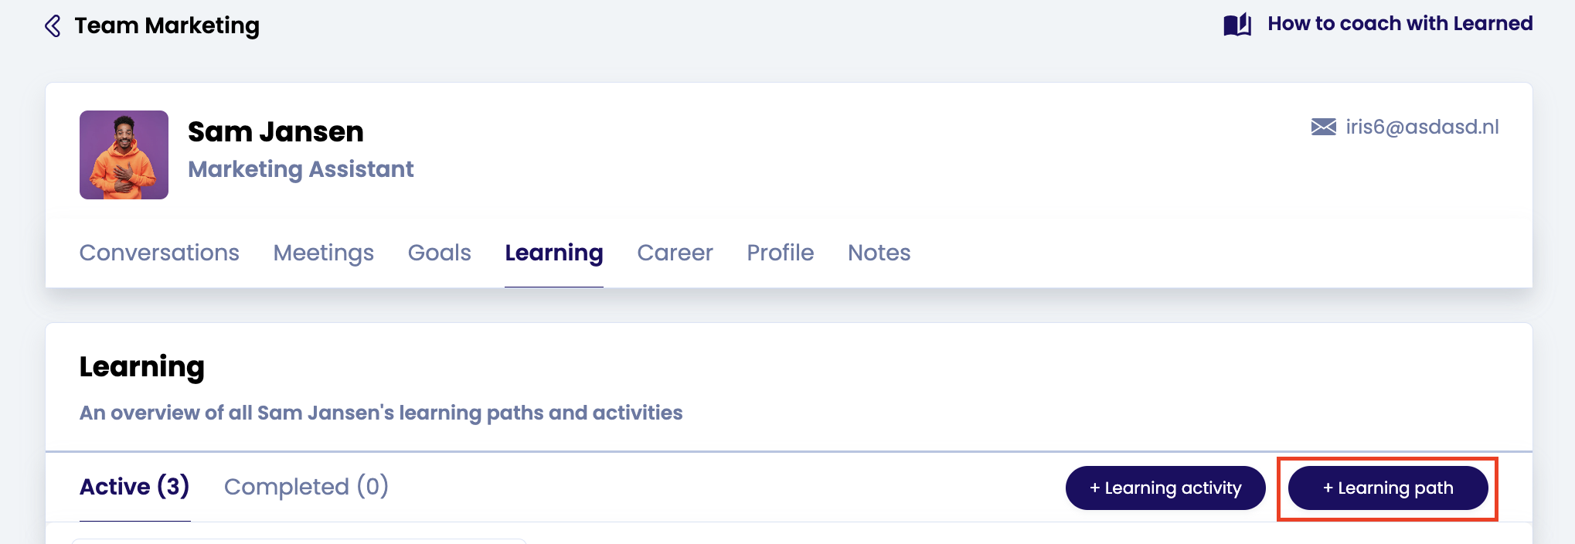Click the envelope mail icon

[x=1323, y=127]
